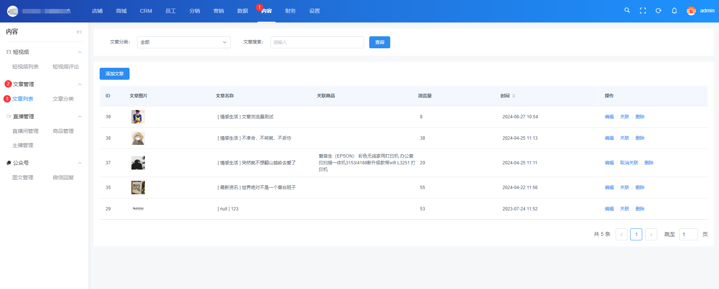Click the admin avatar image
719x289 pixels.
[691, 11]
